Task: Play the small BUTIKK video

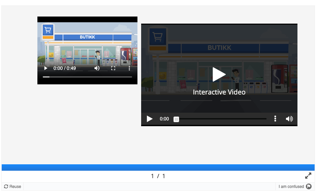Action: (46, 68)
